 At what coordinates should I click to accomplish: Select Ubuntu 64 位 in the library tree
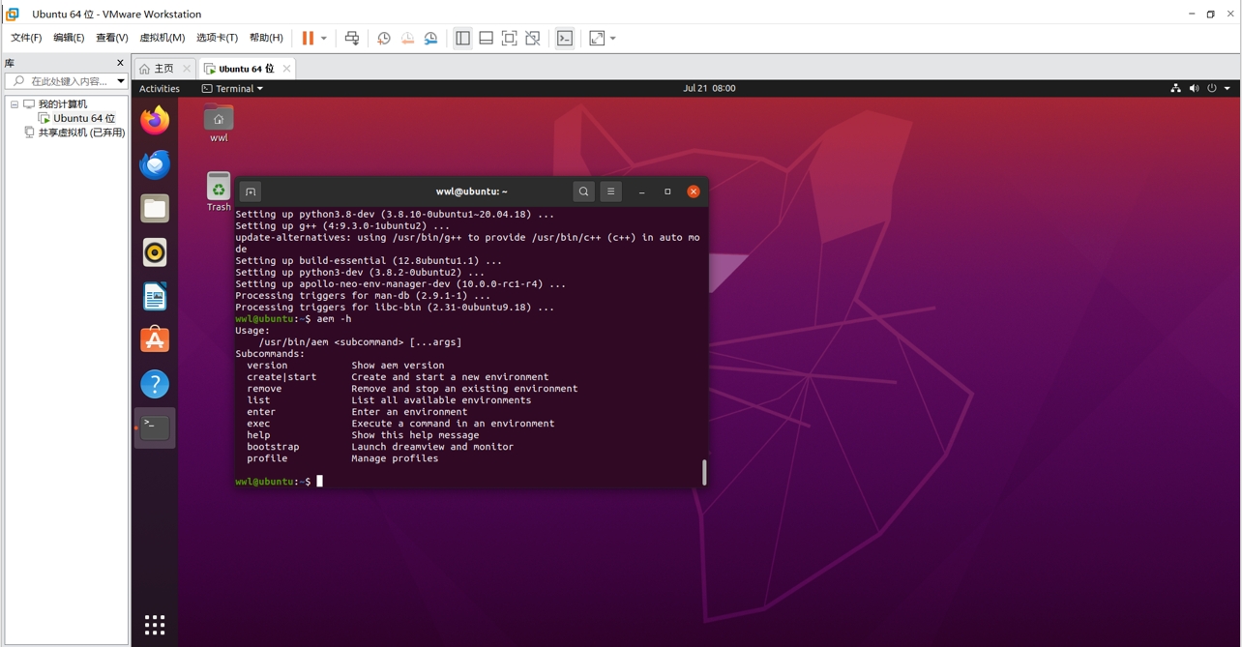point(83,117)
